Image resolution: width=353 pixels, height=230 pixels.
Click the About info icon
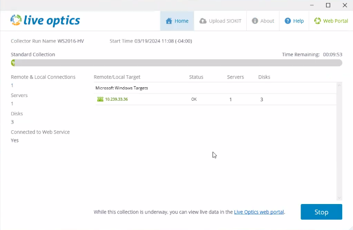pyautogui.click(x=255, y=21)
